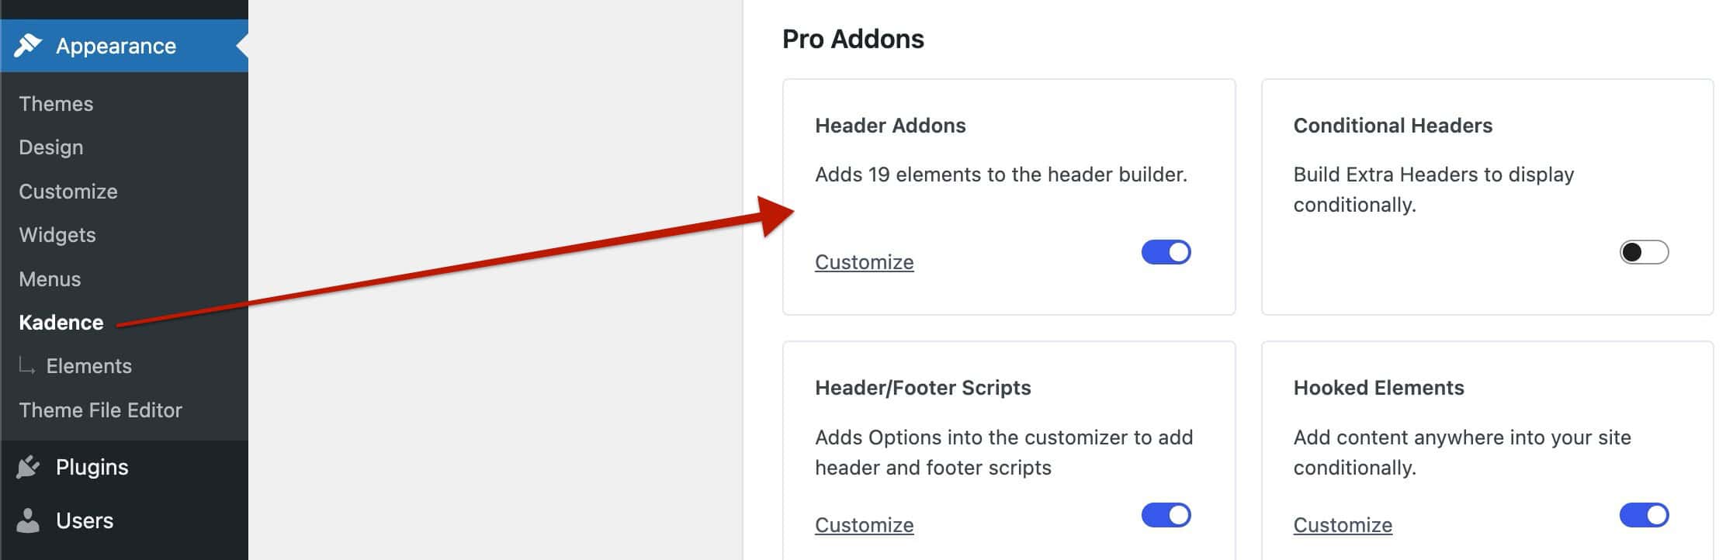Click the Appearance paintbrush icon
Viewport: 1726px width, 560px height.
[x=28, y=46]
